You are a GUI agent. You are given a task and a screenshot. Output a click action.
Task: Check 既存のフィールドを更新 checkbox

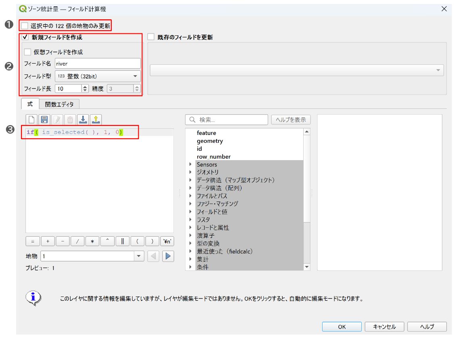[151, 37]
